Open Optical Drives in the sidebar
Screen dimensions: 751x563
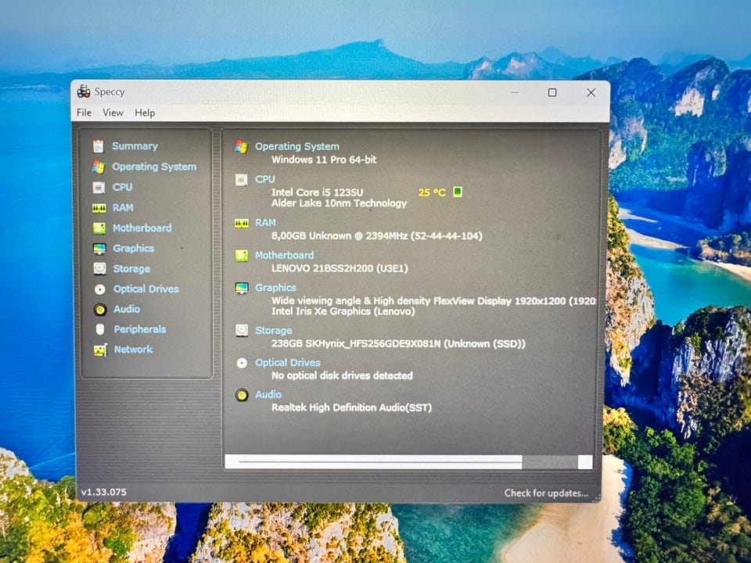coord(146,289)
